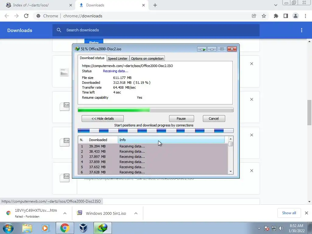Select connection row 3 with 37.897 MB
The image size is (312, 234).
click(153, 157)
